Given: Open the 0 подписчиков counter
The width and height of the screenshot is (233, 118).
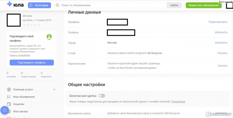Looking at the screenshot, I should (x=28, y=75).
